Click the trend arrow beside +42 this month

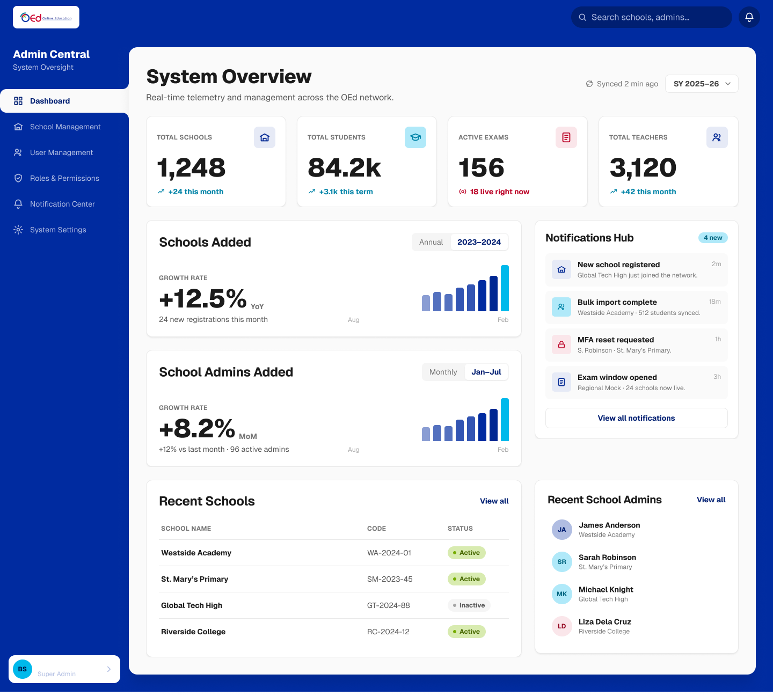[614, 192]
